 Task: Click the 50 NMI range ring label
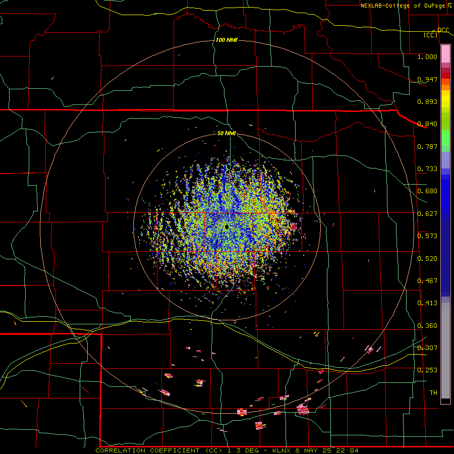point(226,133)
